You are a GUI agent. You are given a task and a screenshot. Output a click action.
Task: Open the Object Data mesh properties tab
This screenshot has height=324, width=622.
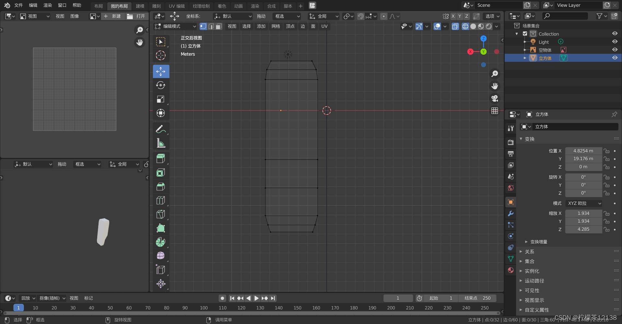[x=511, y=259]
